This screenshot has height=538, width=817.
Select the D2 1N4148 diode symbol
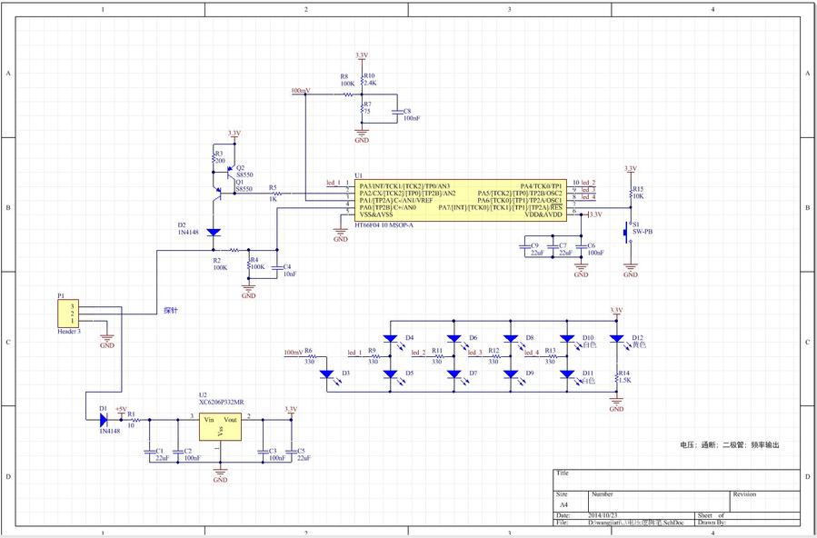[214, 233]
